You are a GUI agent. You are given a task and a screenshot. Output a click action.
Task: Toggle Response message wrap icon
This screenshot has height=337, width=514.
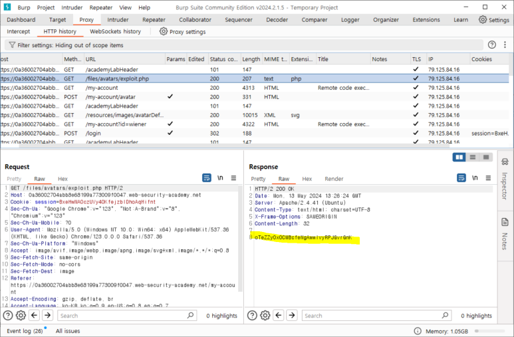pos(461,177)
